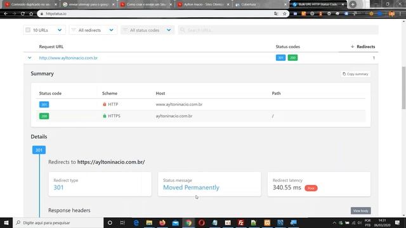The height and width of the screenshot is (228, 406).
Task: Select the Bulk URL HTTP Status Code tab
Action: [x=318, y=4]
